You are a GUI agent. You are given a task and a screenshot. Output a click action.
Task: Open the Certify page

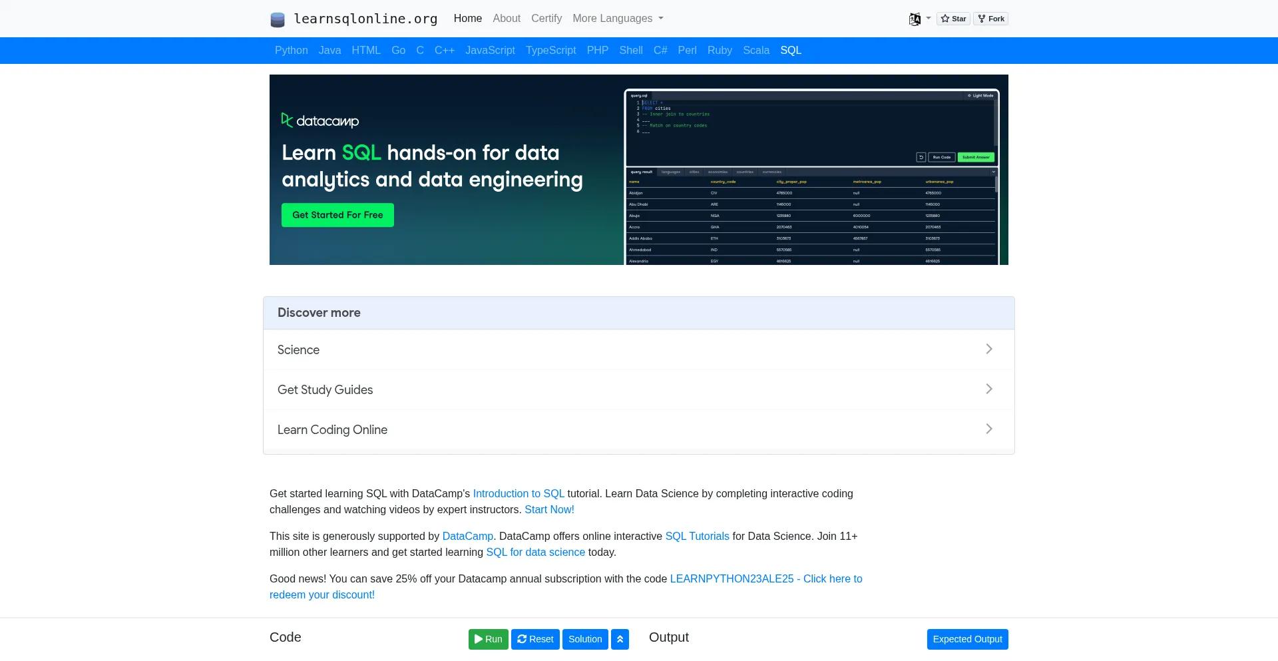click(x=546, y=19)
